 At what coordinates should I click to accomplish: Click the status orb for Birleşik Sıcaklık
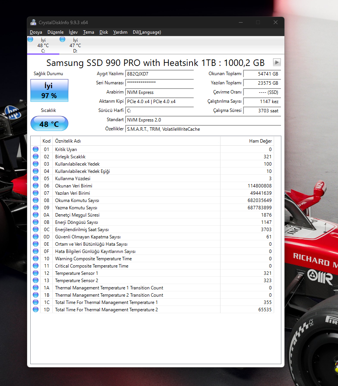point(36,156)
